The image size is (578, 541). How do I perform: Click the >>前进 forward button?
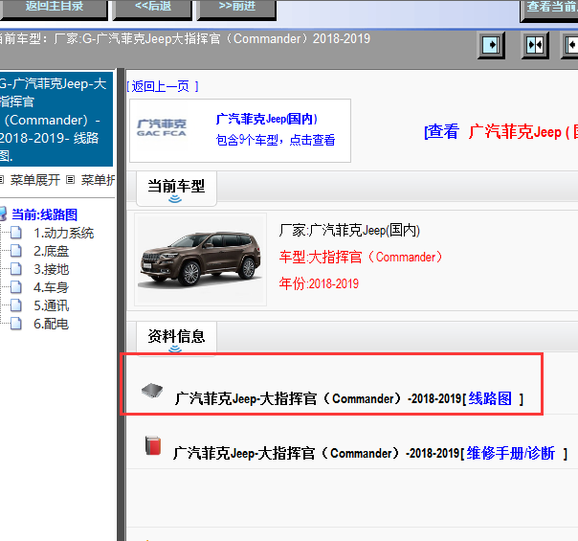coord(236,8)
